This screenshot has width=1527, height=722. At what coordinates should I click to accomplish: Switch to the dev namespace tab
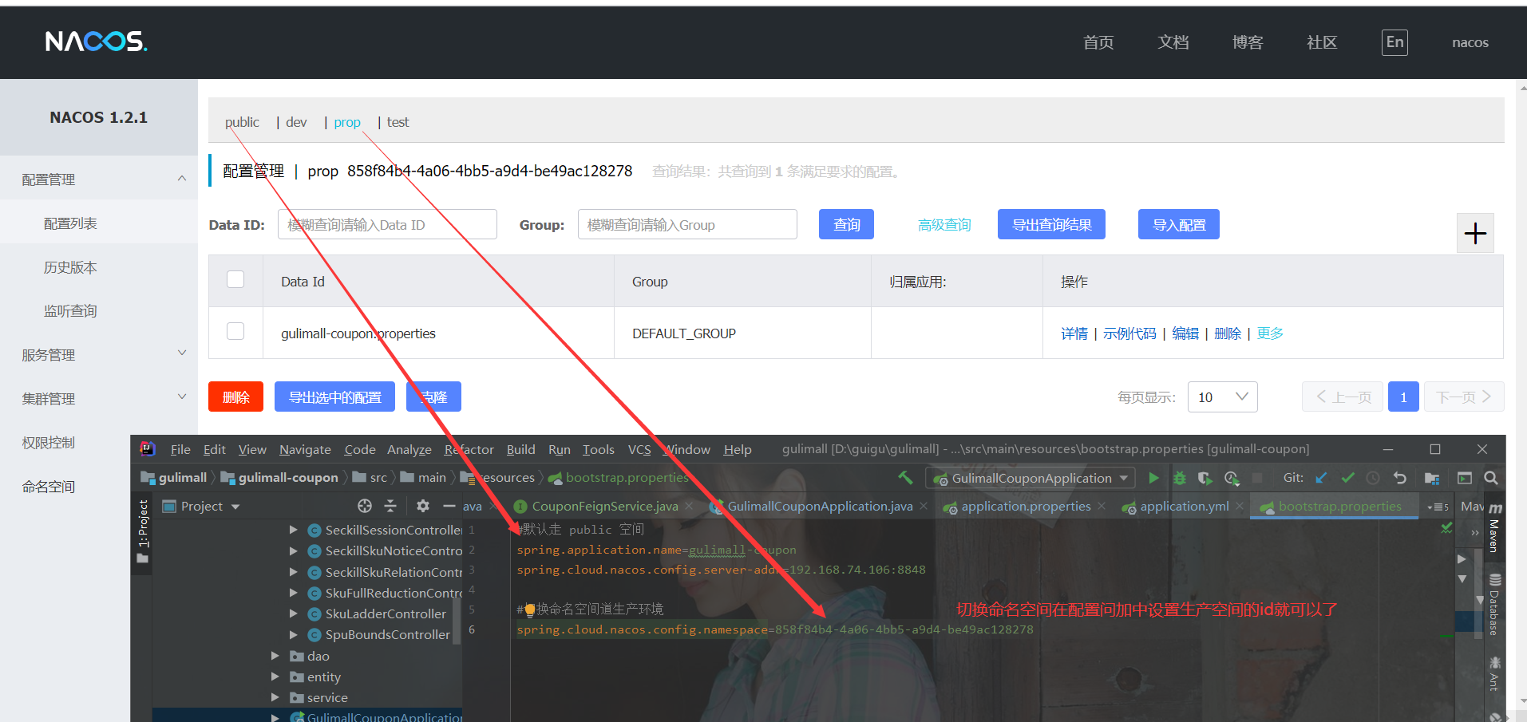coord(296,122)
